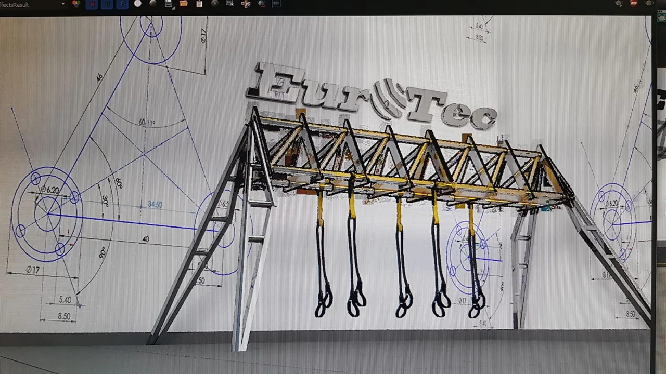Switch to RGB color channel view
This screenshot has height=374, width=666.
pos(76,4)
